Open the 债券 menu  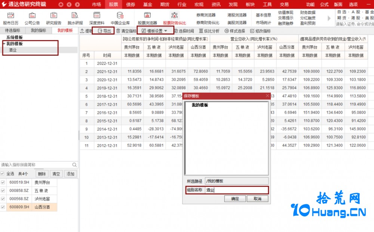(131, 4)
